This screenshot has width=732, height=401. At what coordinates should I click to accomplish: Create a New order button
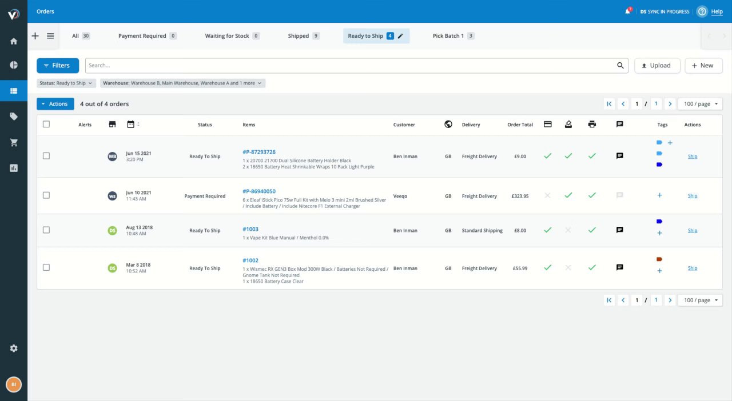coord(703,66)
